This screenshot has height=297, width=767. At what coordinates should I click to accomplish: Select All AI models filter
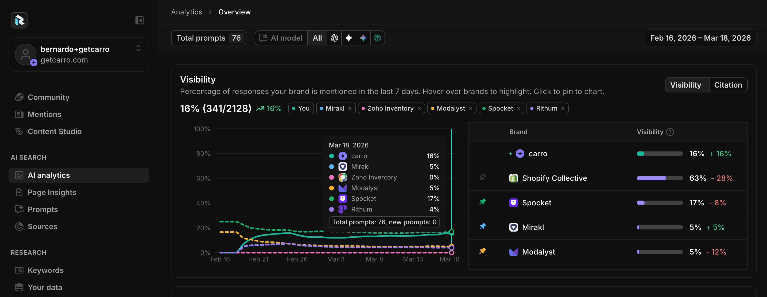pyautogui.click(x=317, y=38)
